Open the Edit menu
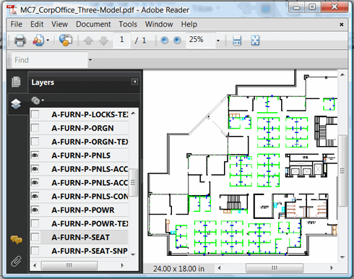 click(37, 24)
